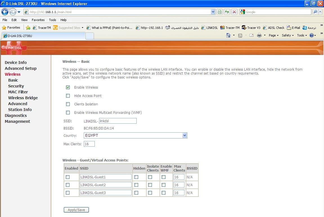Click the Apply/Save button
This screenshot has height=217, width=324.
(x=76, y=210)
